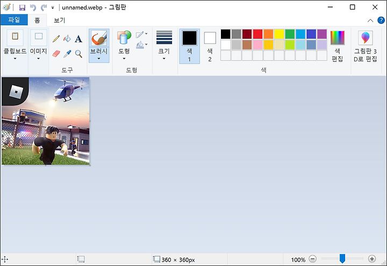Expand the Size (크기) dropdown arrow
Screen dimensions: 387x266
[x=164, y=59]
